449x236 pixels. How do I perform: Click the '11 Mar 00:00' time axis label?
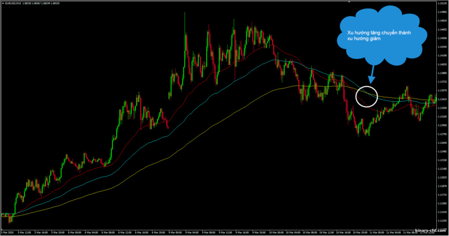[x=376, y=233]
